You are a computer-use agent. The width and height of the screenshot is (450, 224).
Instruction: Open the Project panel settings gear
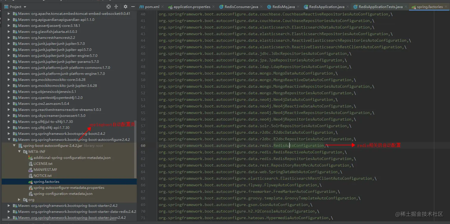click(125, 7)
